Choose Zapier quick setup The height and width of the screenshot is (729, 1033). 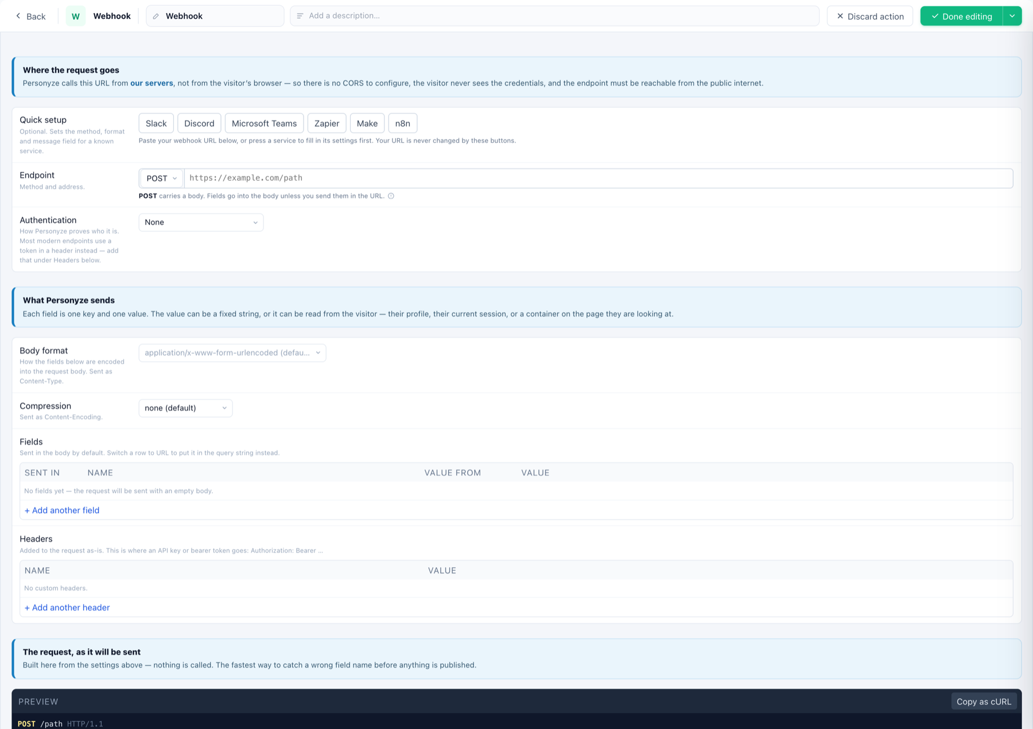click(x=327, y=123)
